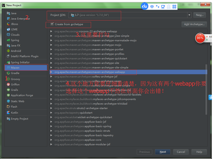Screen dimensions: 214x162
Task: Click the New... SDK button
Action: pos(199,15)
